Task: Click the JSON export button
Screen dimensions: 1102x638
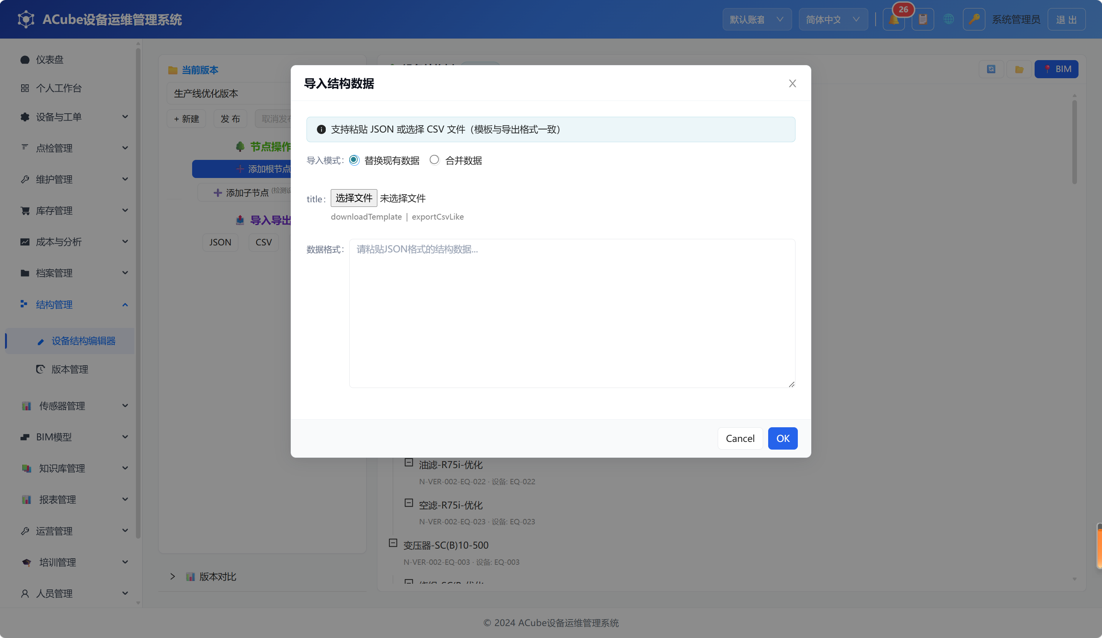Action: click(220, 242)
